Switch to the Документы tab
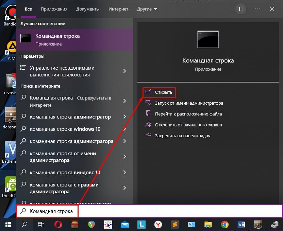 tap(88, 9)
